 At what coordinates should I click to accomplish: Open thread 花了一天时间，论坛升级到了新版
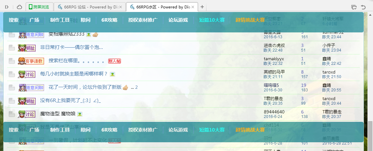pyautogui.click(x=85, y=87)
